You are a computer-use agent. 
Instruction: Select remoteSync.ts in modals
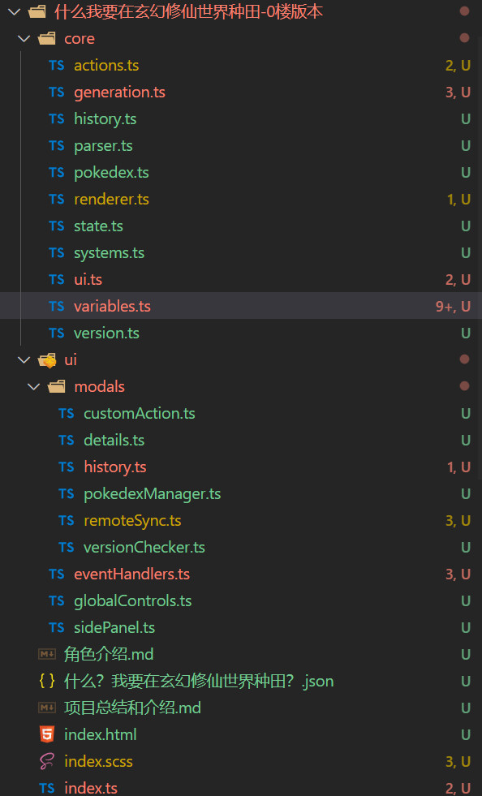(132, 520)
